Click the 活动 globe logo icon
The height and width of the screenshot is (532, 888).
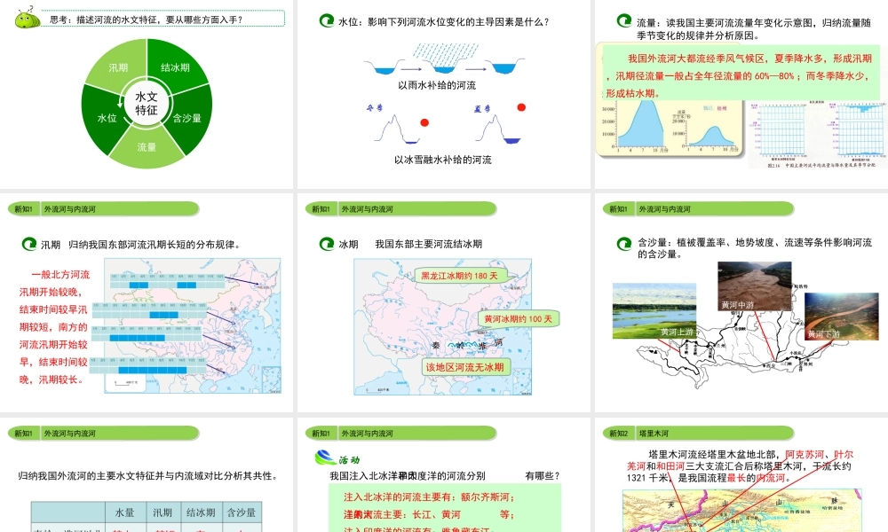pyautogui.click(x=325, y=457)
